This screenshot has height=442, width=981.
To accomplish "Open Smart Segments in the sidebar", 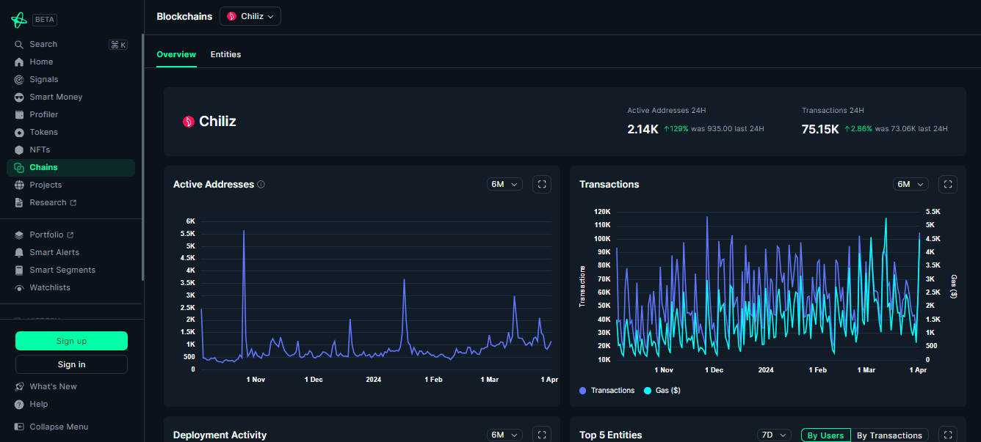I will [x=70, y=270].
